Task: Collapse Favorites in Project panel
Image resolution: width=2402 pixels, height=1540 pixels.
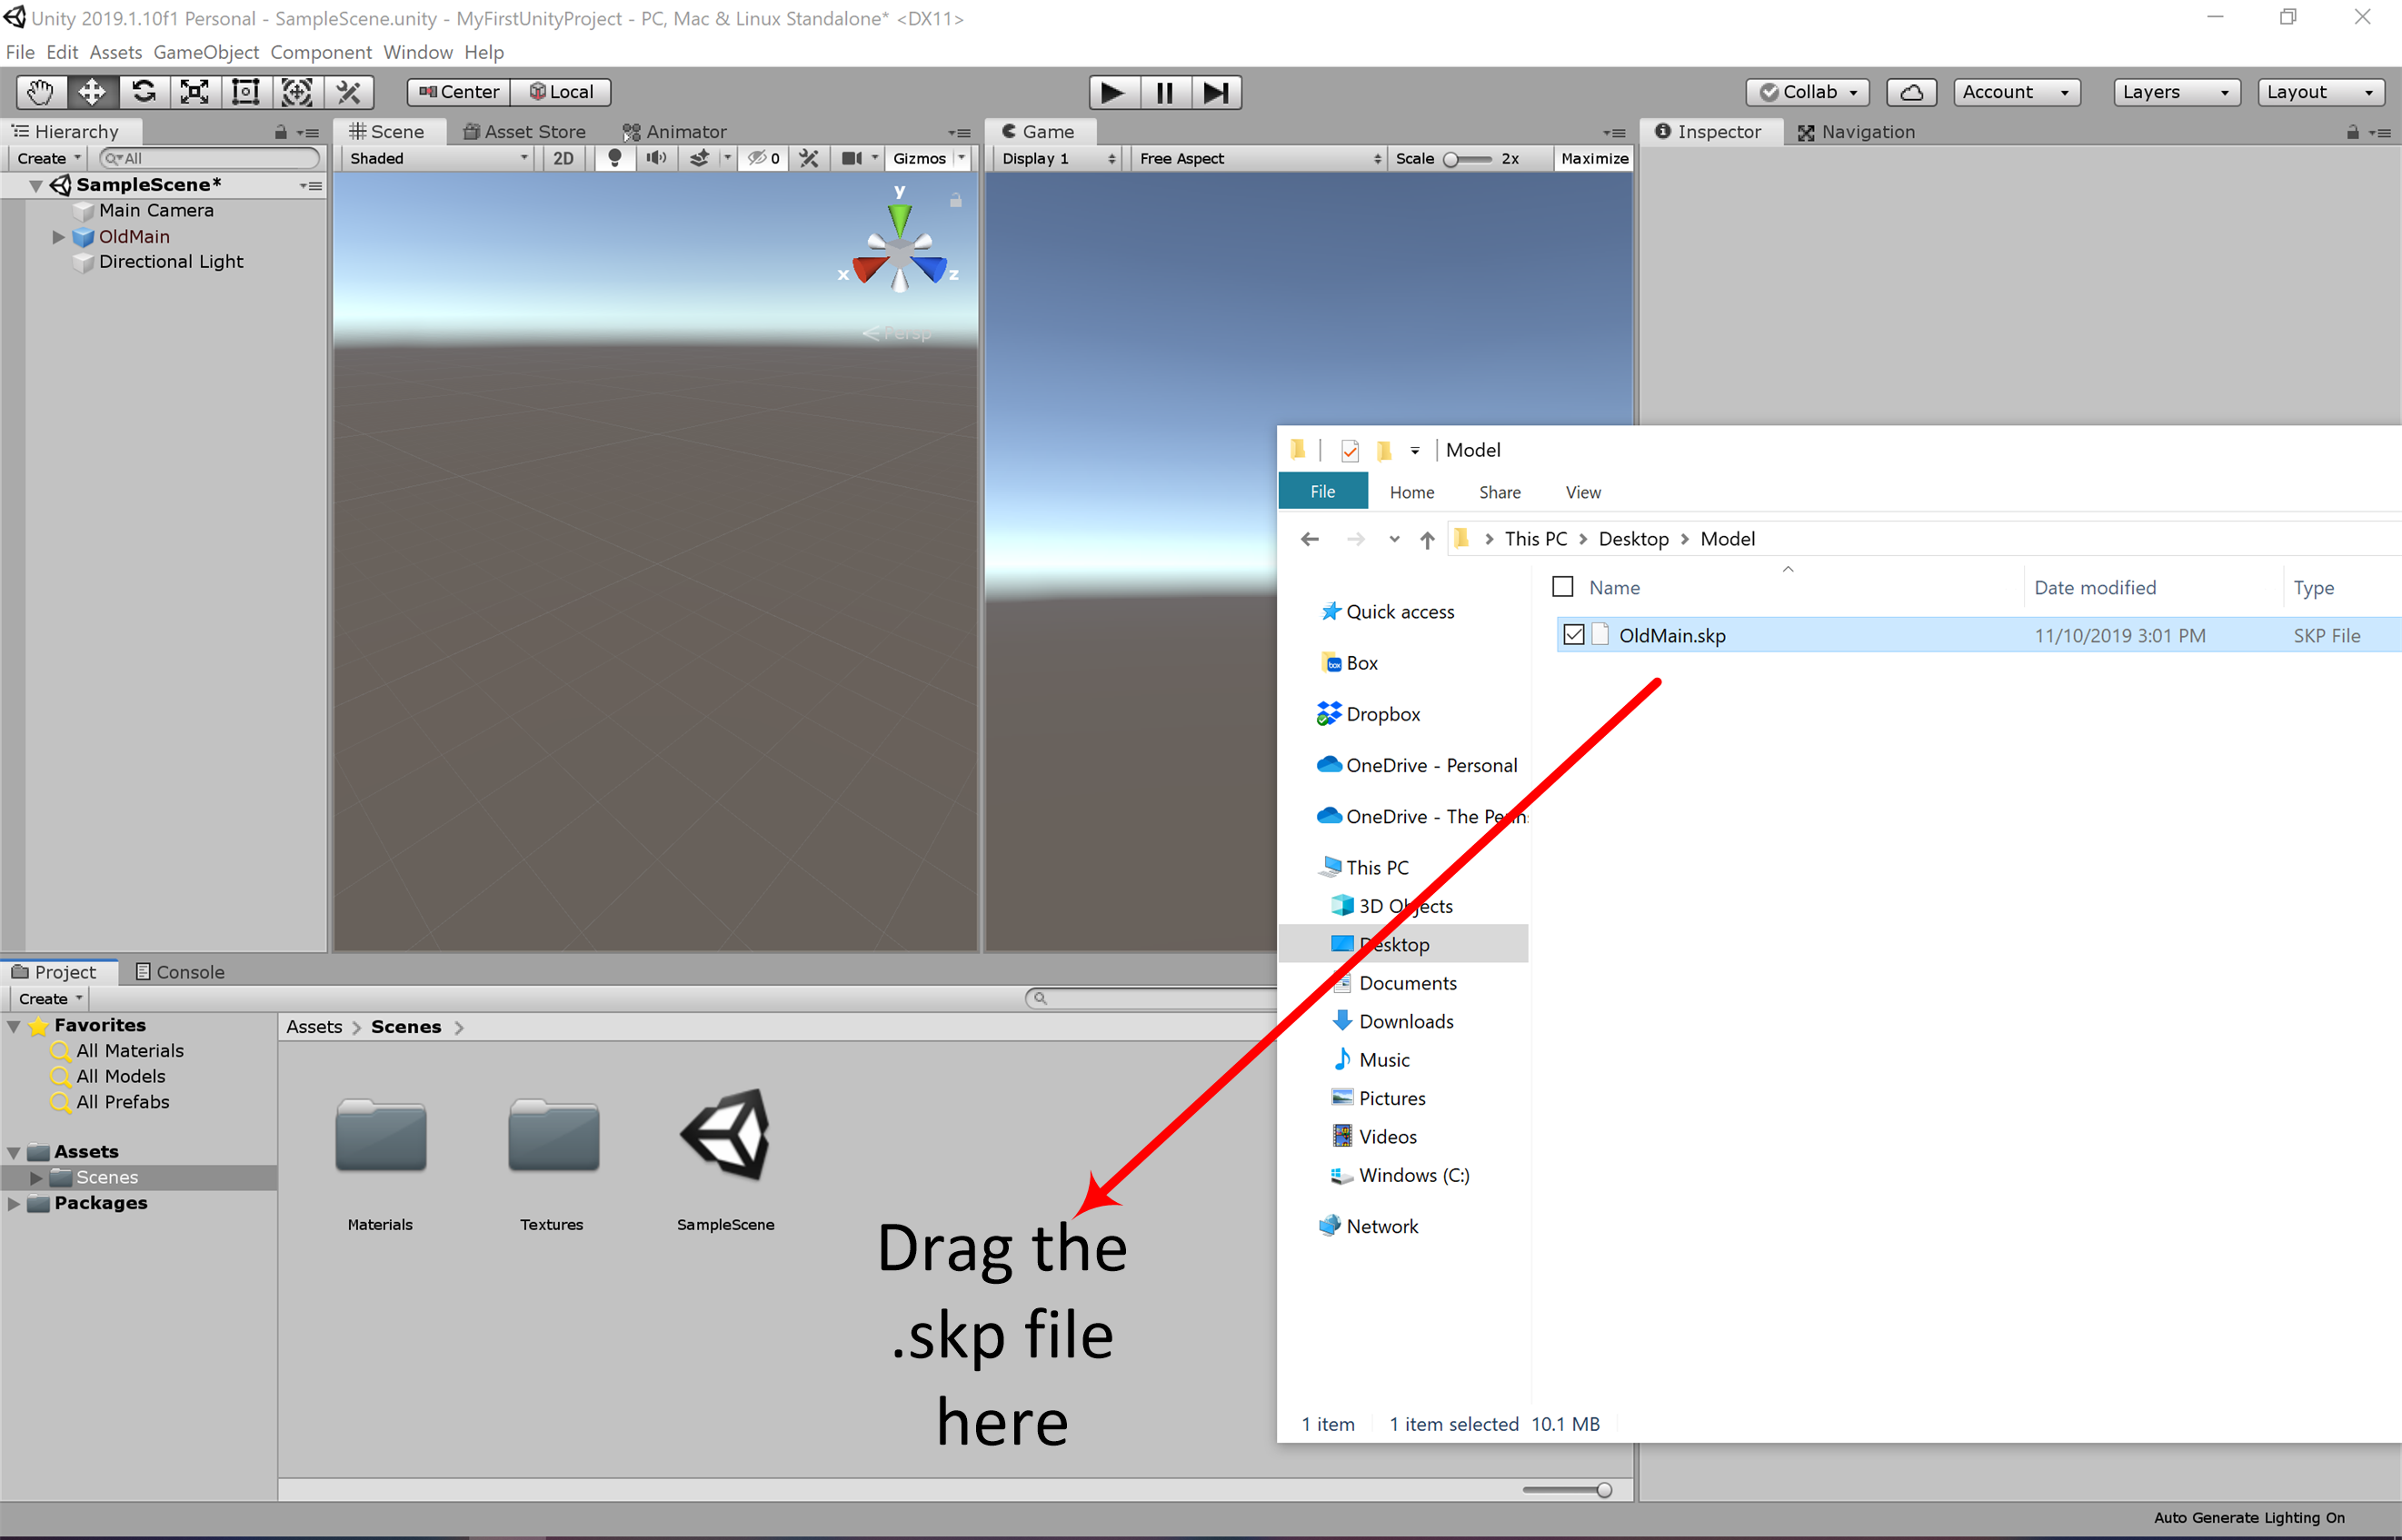Action: point(14,1026)
